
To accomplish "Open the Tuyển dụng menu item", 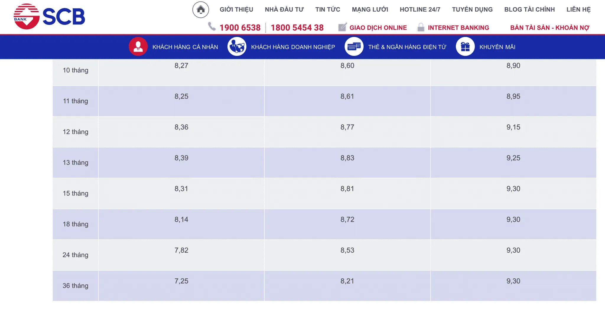I will click(x=472, y=9).
